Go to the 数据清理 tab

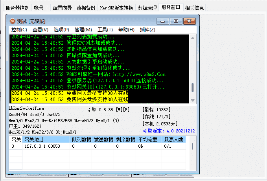coord(147,8)
